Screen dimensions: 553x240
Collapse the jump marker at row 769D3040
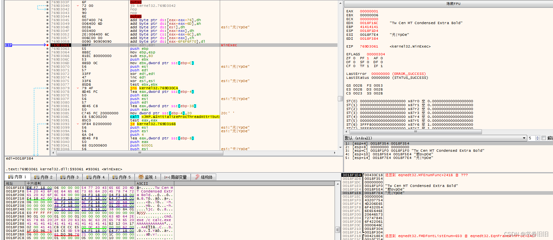[x=78, y=6]
